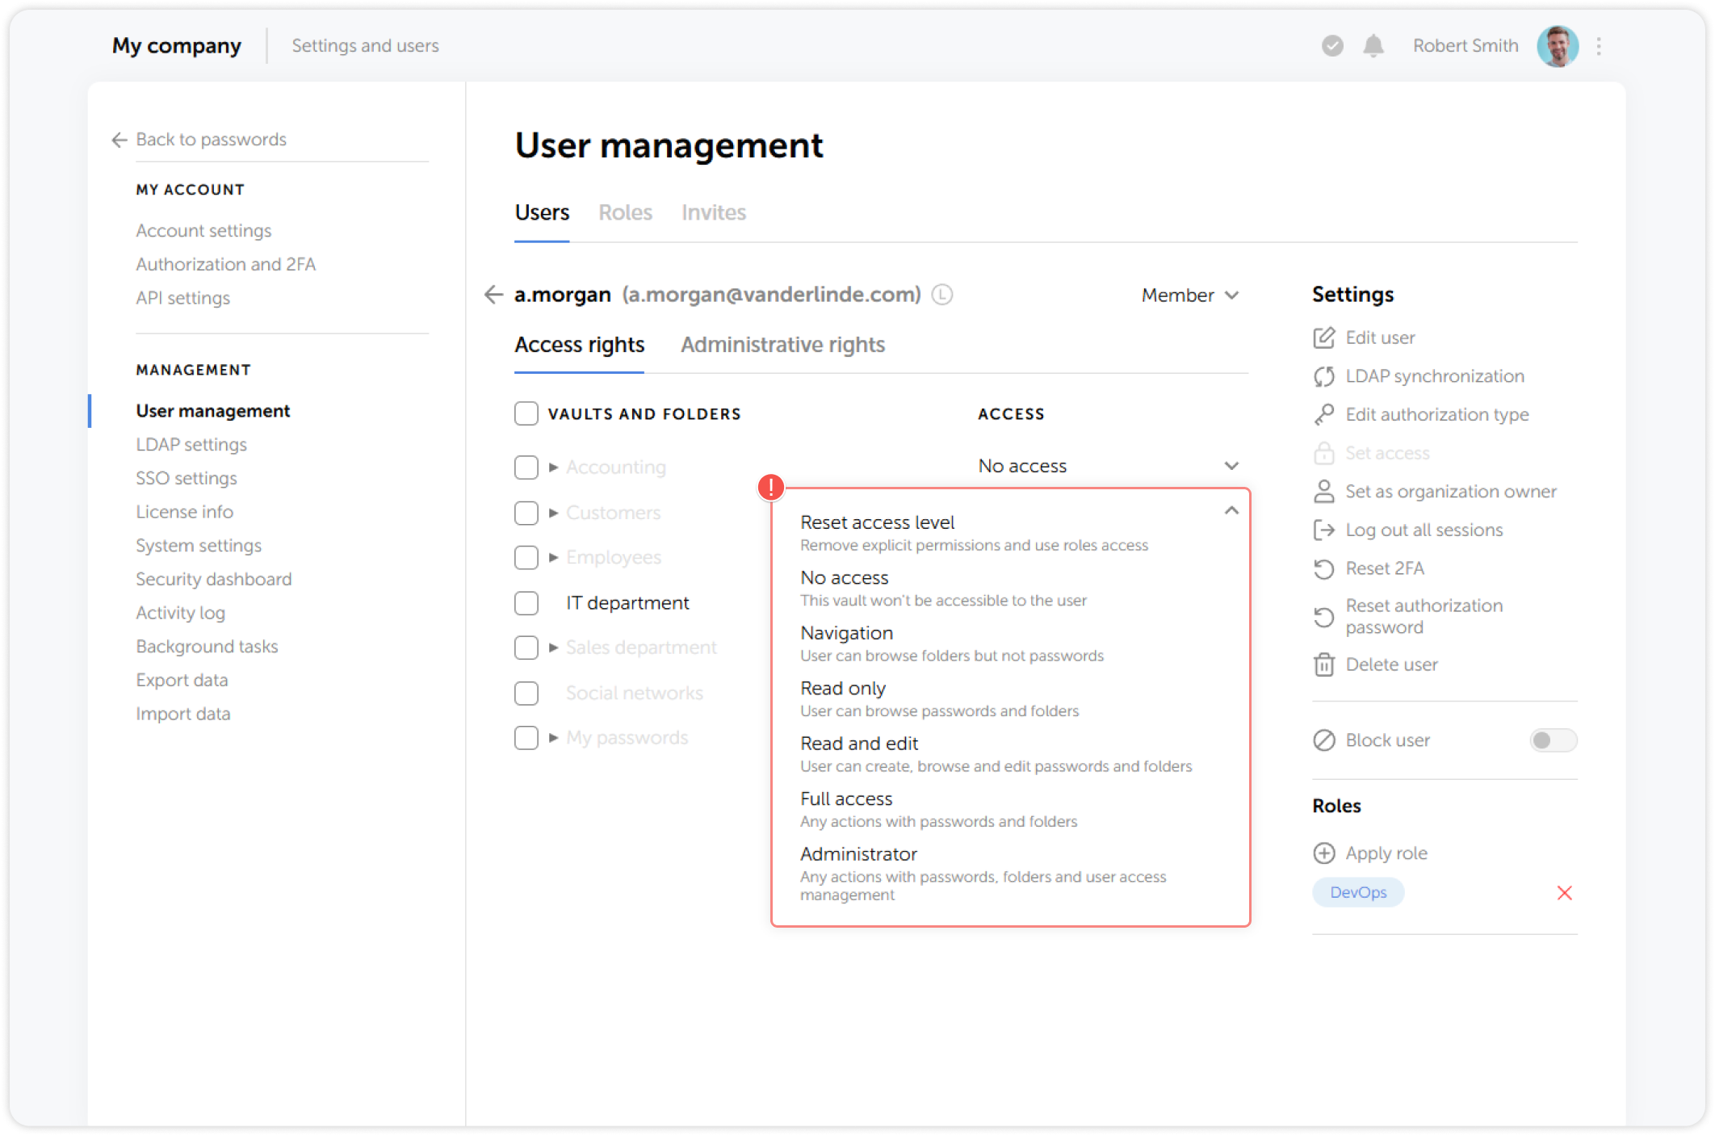Click the Delete user trash icon
1715x1136 pixels.
(1324, 664)
